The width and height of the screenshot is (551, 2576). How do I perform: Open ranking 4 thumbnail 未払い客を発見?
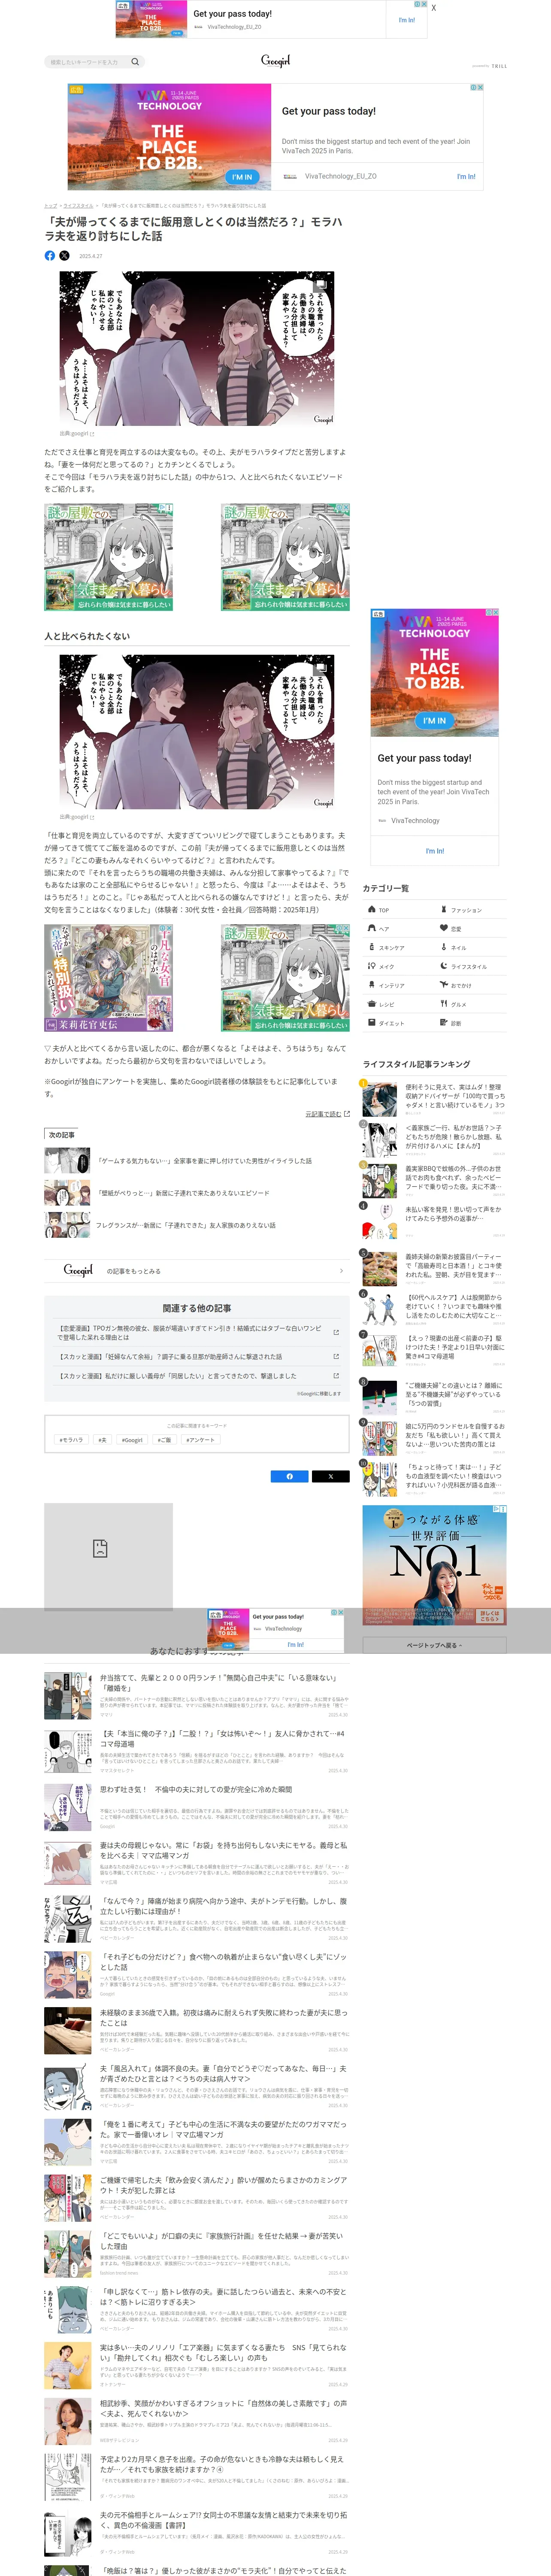coord(380,1222)
